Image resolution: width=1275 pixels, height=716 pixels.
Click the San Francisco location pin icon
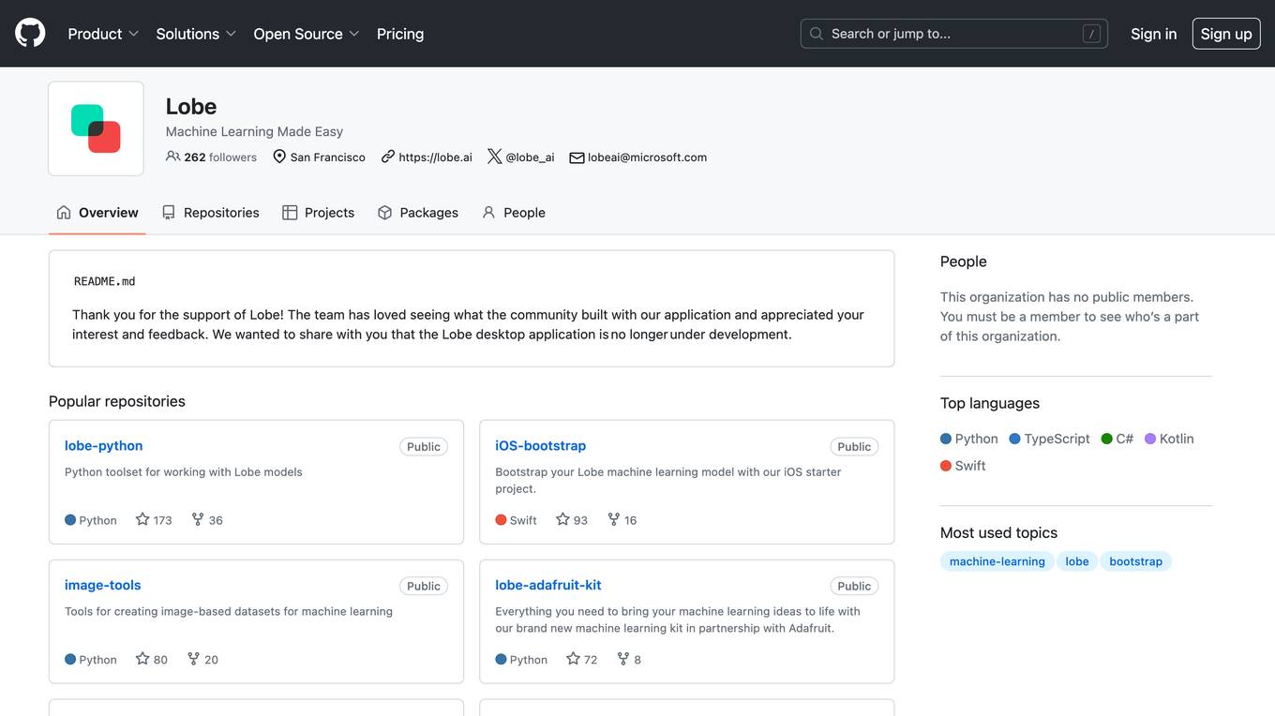279,157
